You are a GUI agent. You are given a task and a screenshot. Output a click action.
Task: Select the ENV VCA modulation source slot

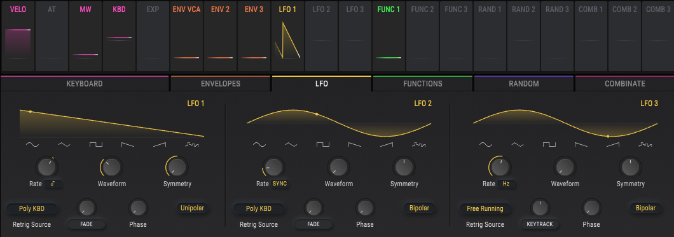(x=186, y=36)
